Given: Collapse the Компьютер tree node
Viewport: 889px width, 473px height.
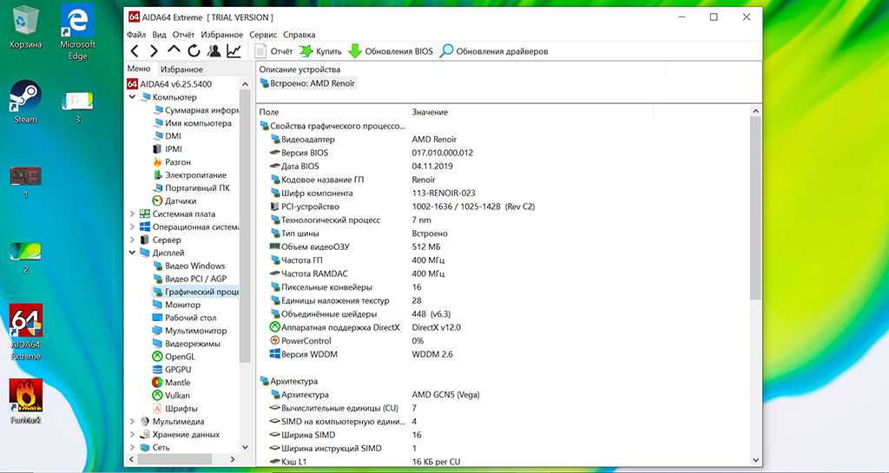Looking at the screenshot, I should [133, 97].
